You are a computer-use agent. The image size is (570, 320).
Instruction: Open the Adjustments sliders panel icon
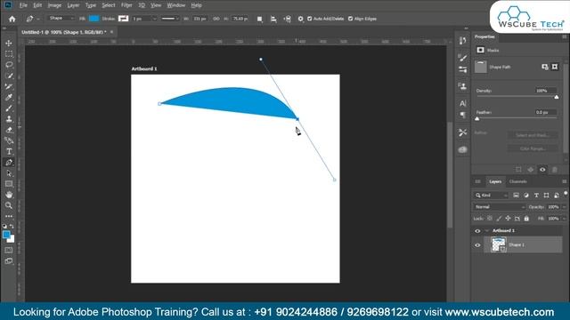point(463,69)
